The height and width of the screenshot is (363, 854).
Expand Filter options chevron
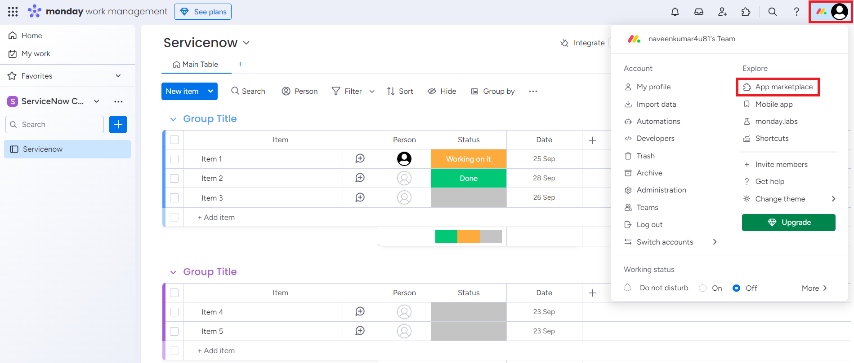click(x=372, y=92)
